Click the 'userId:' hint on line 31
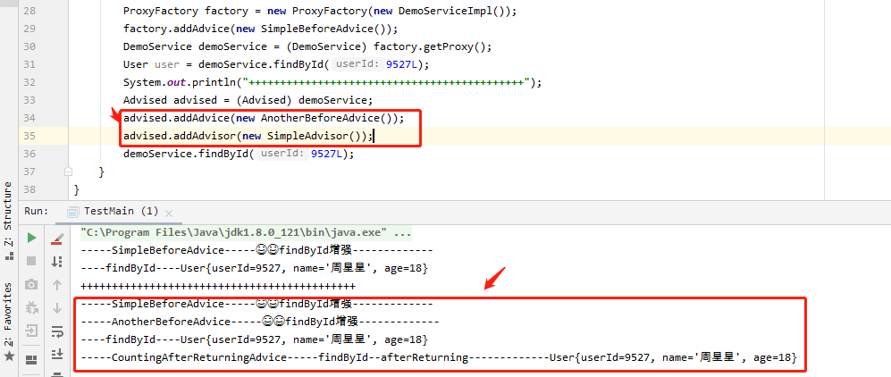The width and height of the screenshot is (891, 377). coord(357,64)
